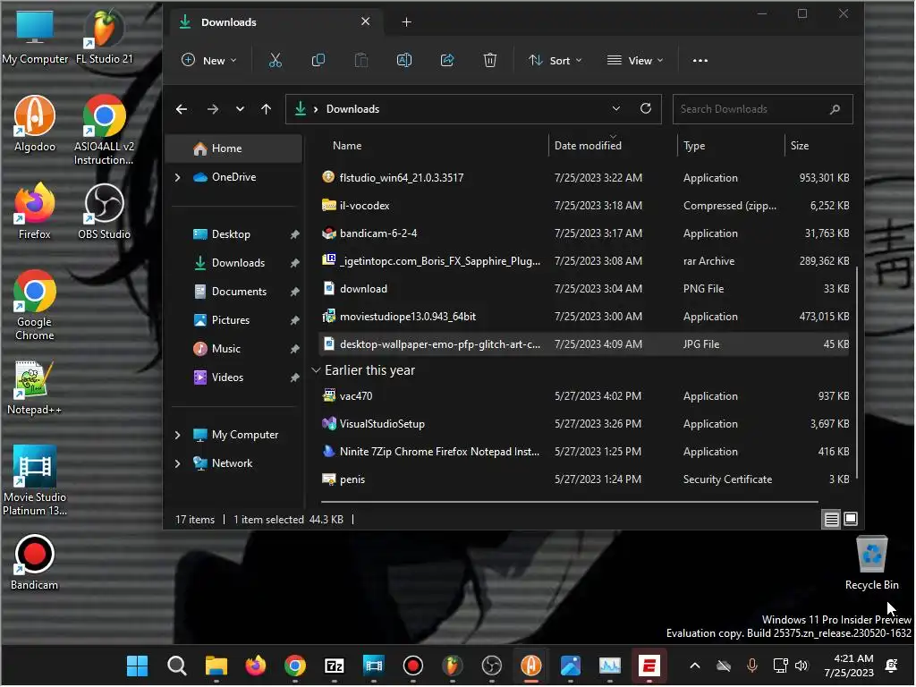Sort by Type column header
Screen dimensions: 916x687
(x=731, y=146)
